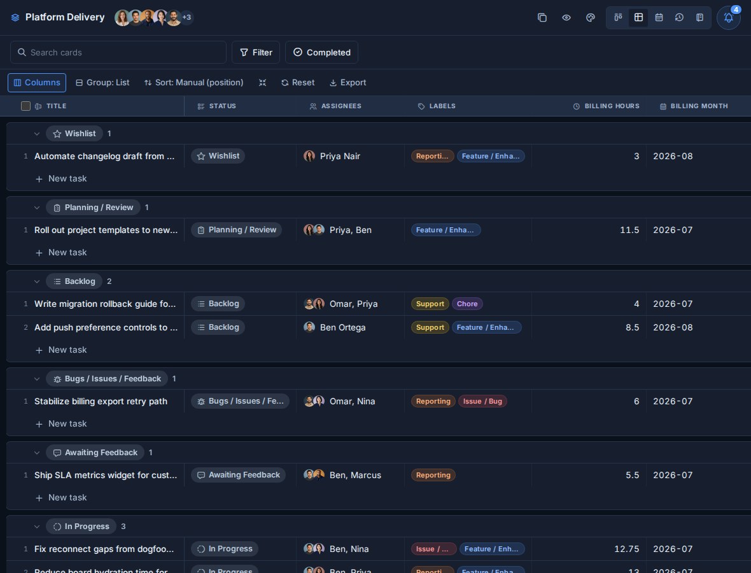Sort by the Title column header
The height and width of the screenshot is (573, 751).
(x=56, y=106)
